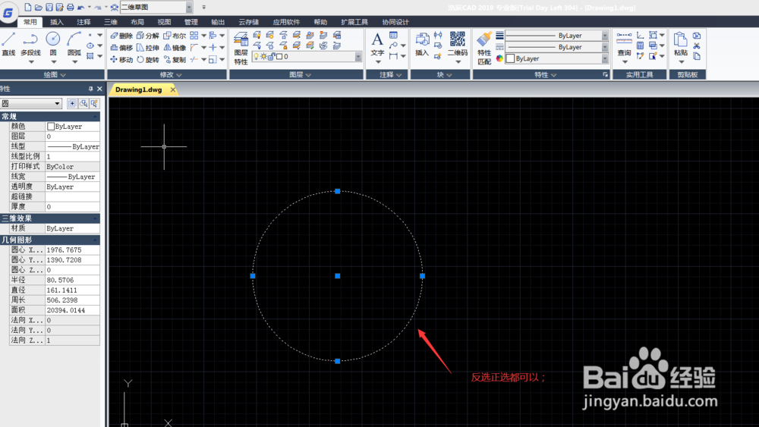Click the Undo arrow in quick toolbar

81,8
